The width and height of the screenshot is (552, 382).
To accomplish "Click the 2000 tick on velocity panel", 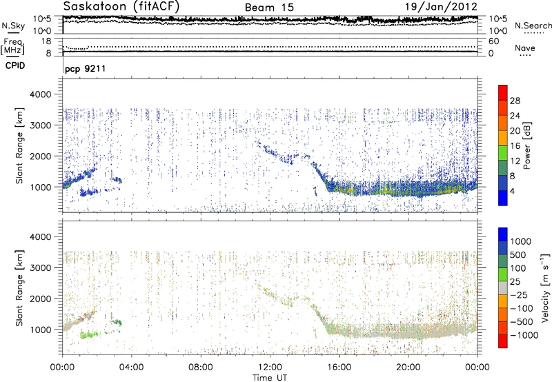I will pos(41,299).
